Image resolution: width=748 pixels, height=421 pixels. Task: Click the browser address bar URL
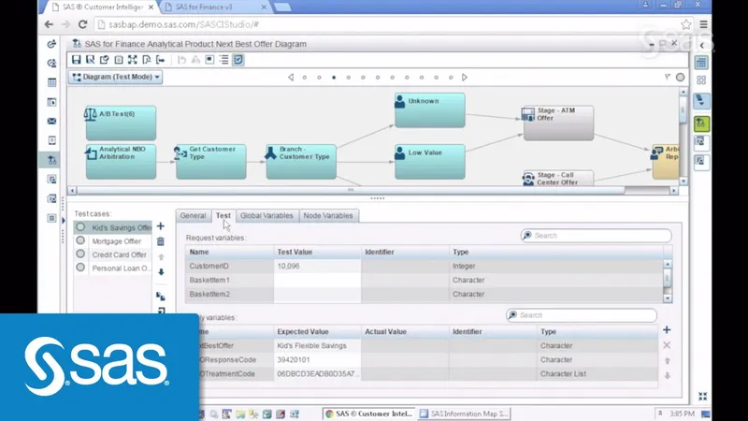tap(183, 24)
